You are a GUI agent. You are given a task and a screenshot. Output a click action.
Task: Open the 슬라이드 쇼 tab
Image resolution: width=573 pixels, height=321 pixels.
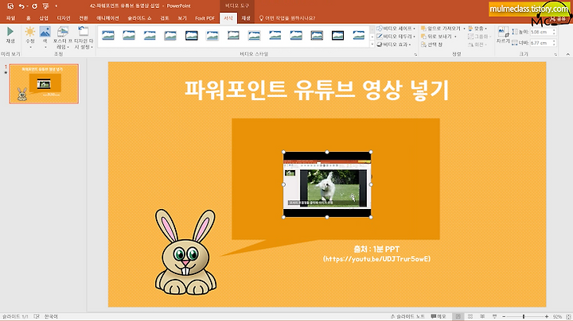pos(139,18)
